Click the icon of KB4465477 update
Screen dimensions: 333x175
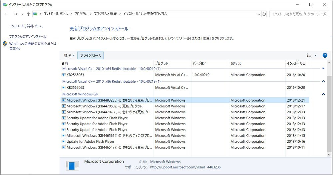(64, 147)
